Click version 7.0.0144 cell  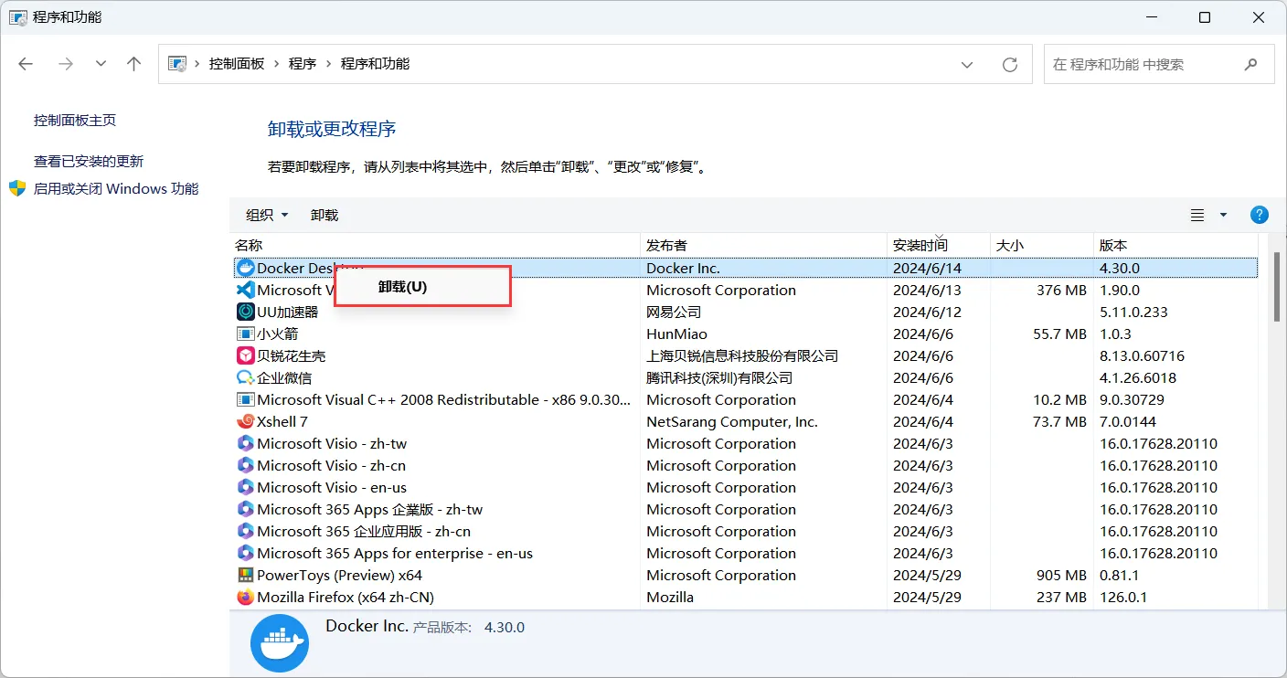click(1128, 421)
